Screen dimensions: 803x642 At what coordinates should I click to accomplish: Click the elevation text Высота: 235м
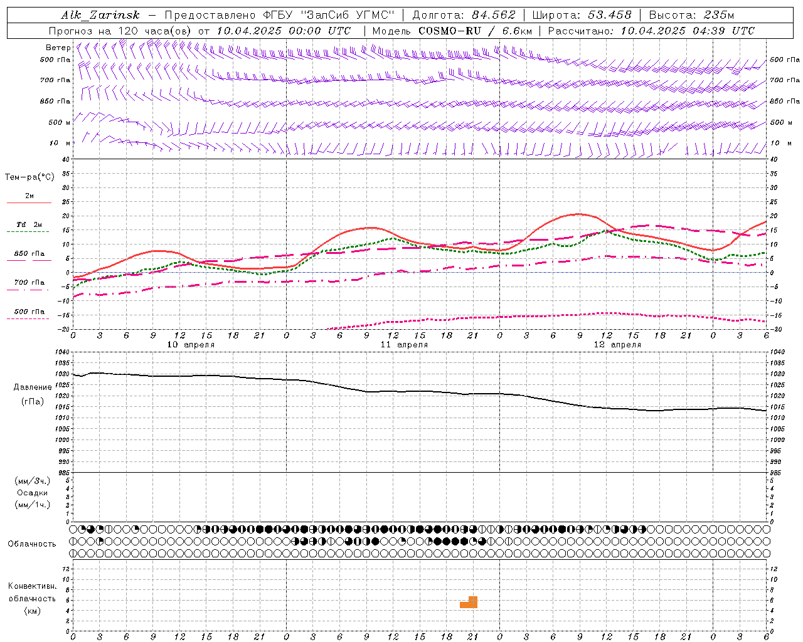pyautogui.click(x=691, y=15)
